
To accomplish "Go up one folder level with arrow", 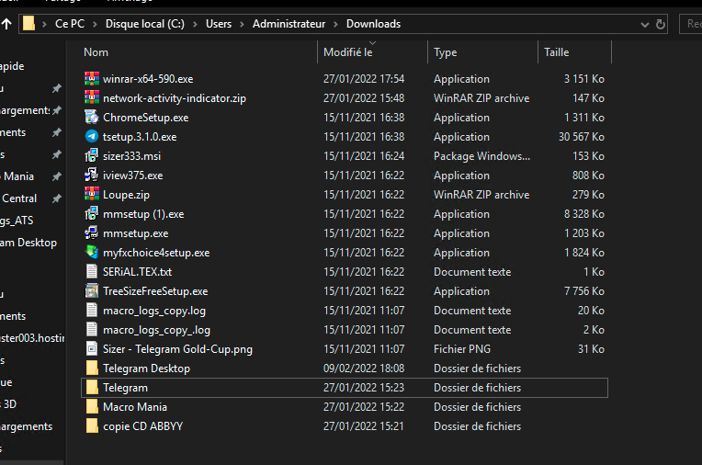I will pyautogui.click(x=6, y=24).
